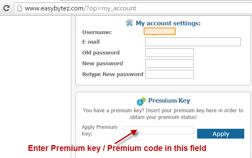The image size is (252, 158).
Task: Click the page info icon in address bar
Action: 20,8
